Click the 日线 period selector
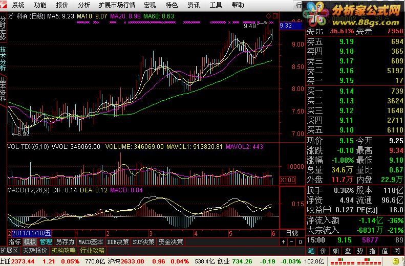405x266 pixels. [292, 233]
